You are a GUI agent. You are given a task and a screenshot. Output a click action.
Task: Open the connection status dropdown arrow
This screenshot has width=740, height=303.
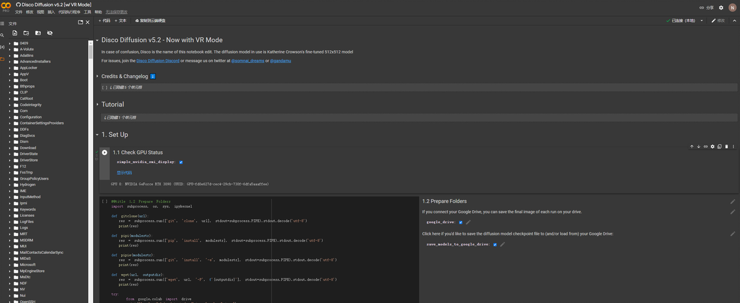pos(702,20)
